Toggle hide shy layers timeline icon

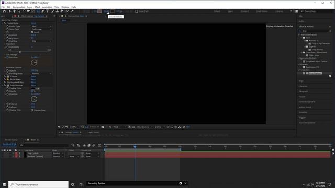[84, 145]
